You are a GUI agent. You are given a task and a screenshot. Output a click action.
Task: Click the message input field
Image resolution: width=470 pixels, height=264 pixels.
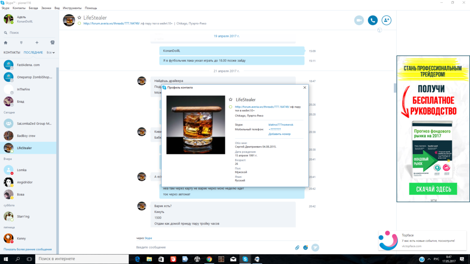pyautogui.click(x=211, y=248)
